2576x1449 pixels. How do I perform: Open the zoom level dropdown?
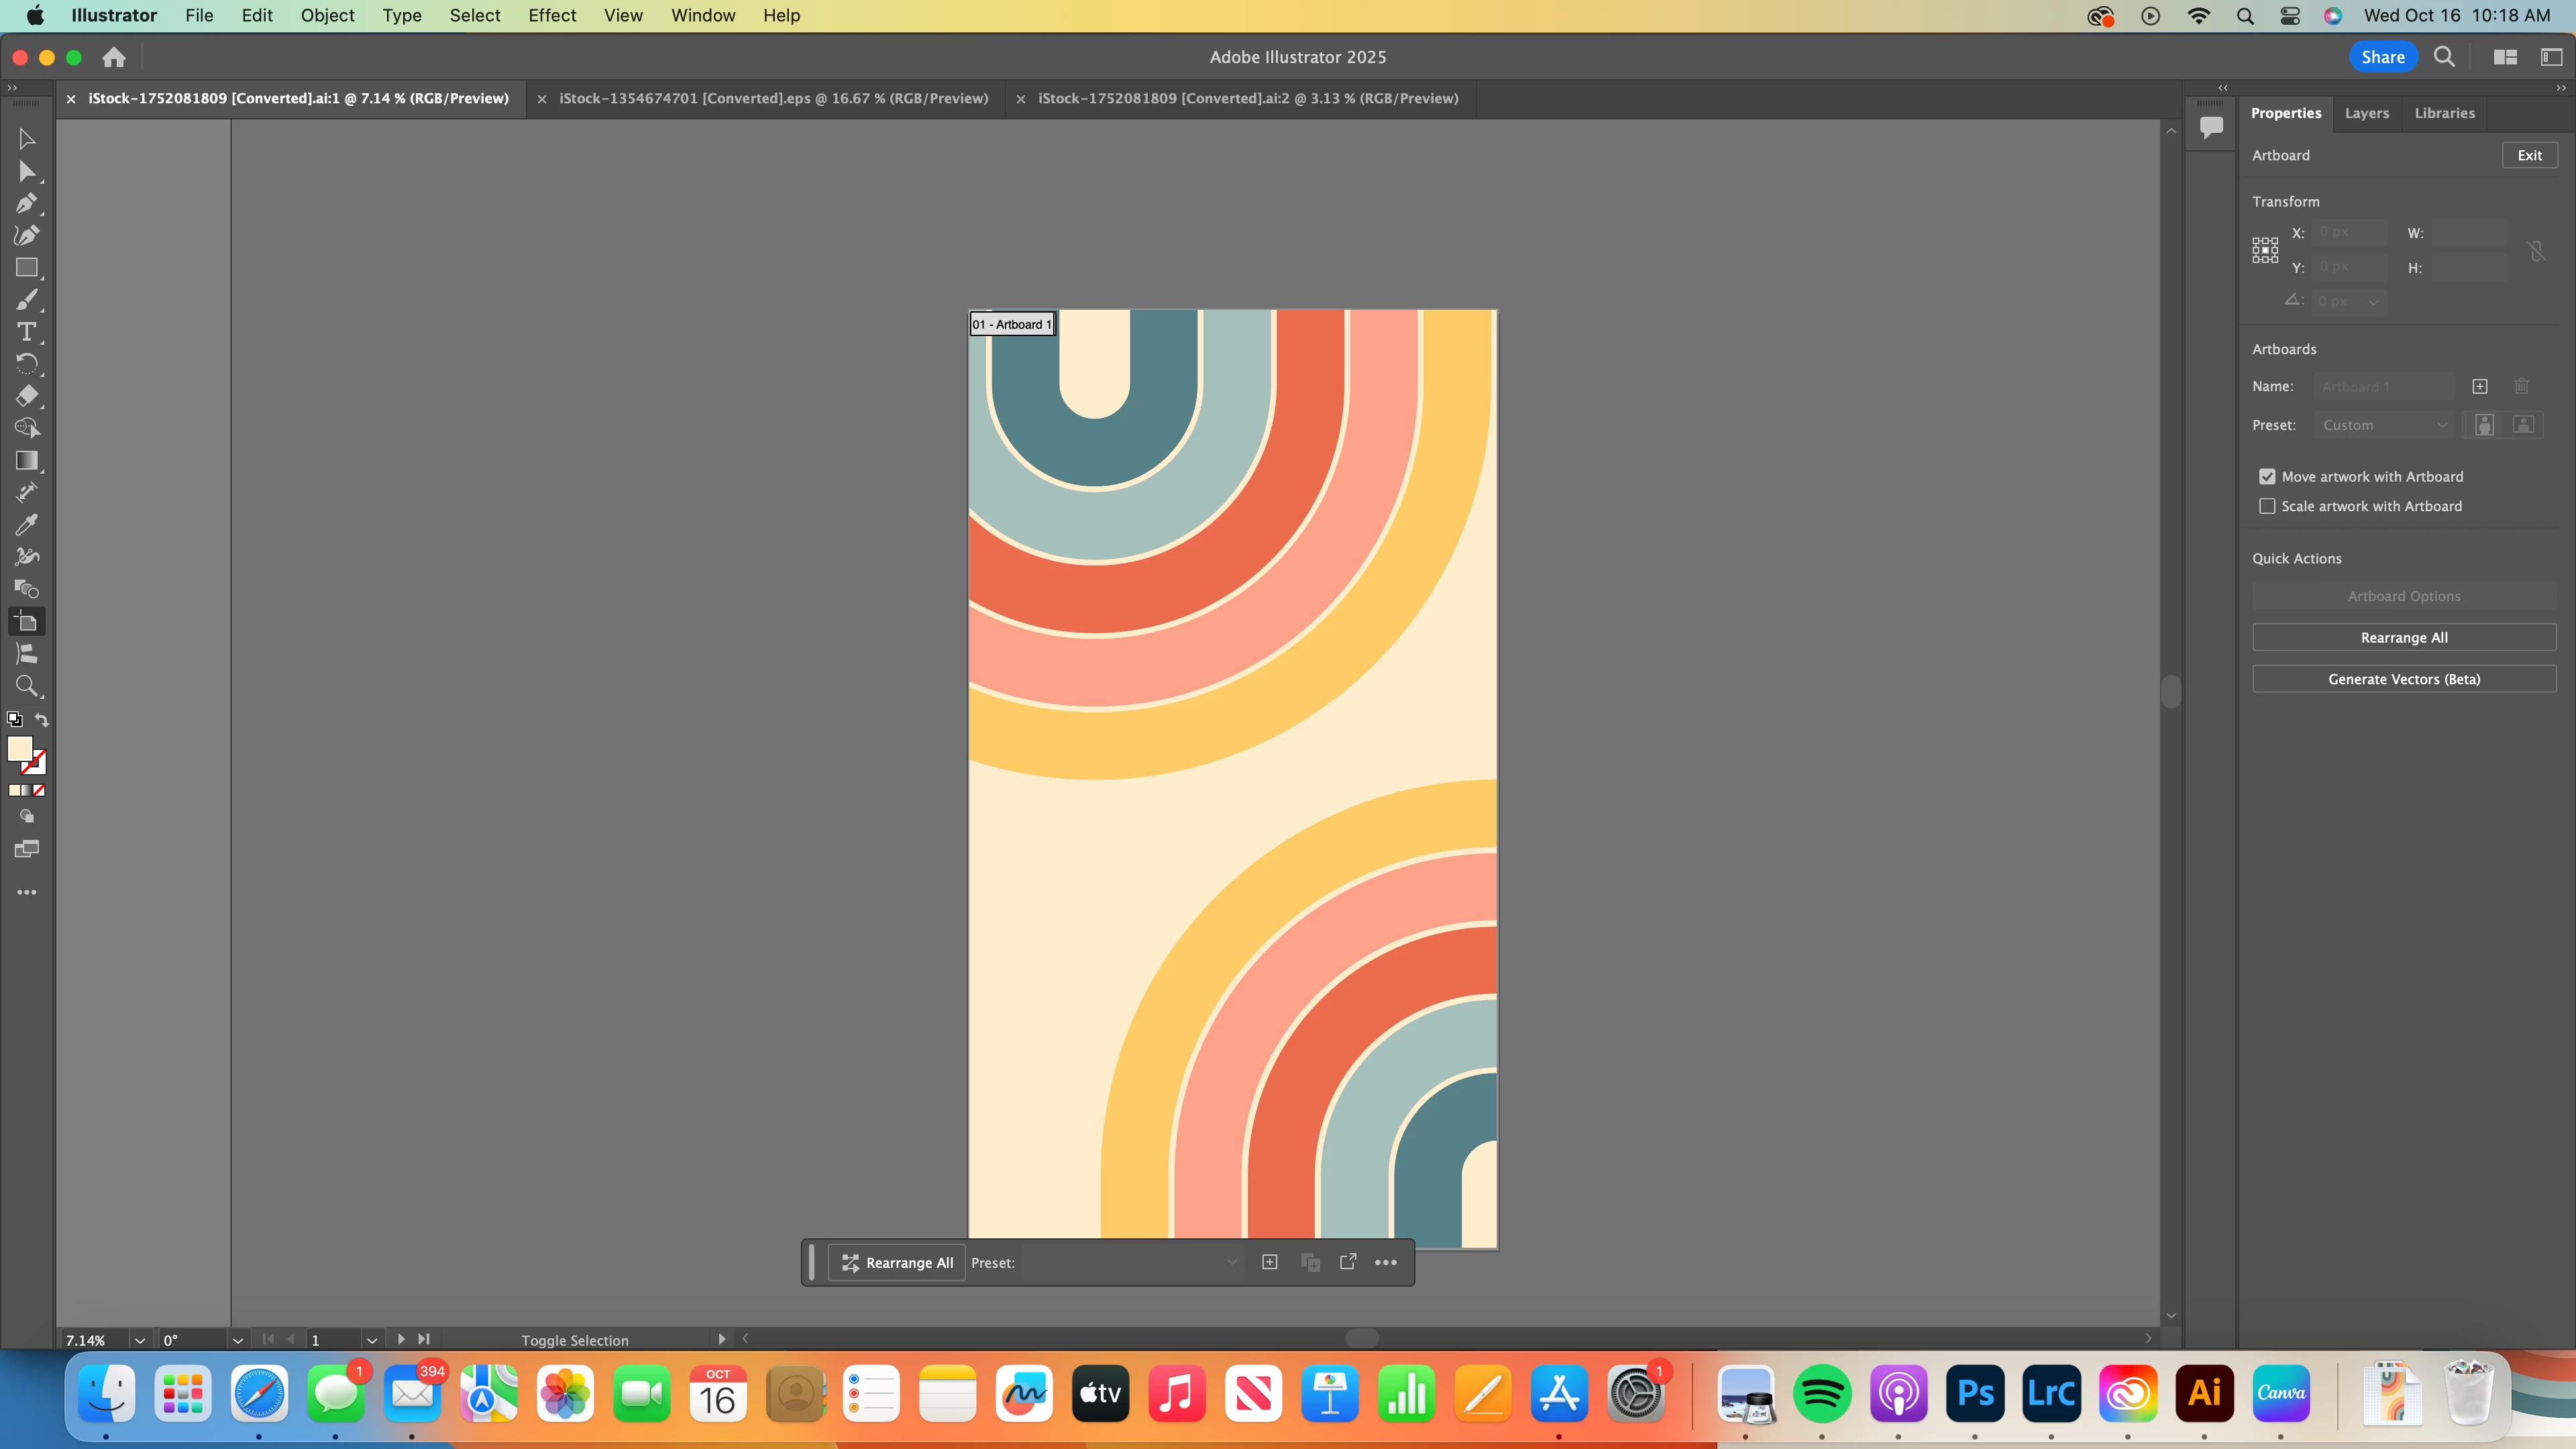[x=140, y=1340]
